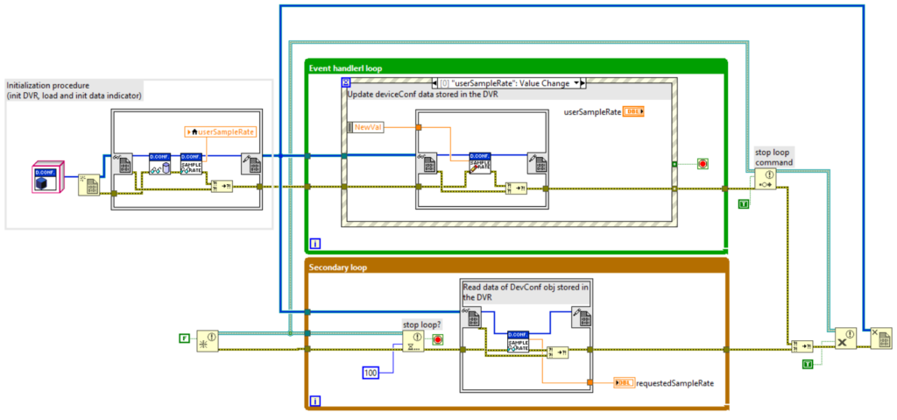Click the requestedSampleRate indicator terminal
Image resolution: width=897 pixels, height=420 pixels.
pyautogui.click(x=624, y=382)
